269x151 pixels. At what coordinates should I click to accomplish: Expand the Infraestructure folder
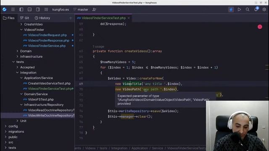tap(17, 57)
